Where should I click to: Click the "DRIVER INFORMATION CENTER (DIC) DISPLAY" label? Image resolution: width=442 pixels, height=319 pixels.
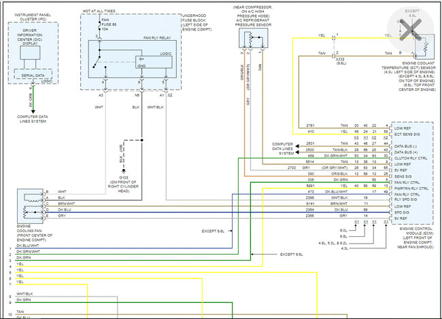coord(30,37)
